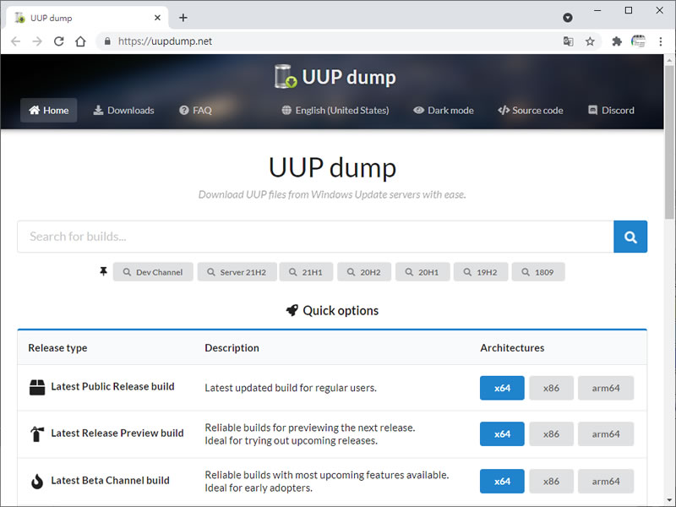The height and width of the screenshot is (507, 676).
Task: Toggle Dark mode
Action: [444, 111]
